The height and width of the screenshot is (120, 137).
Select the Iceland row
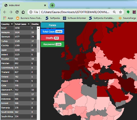(19, 103)
